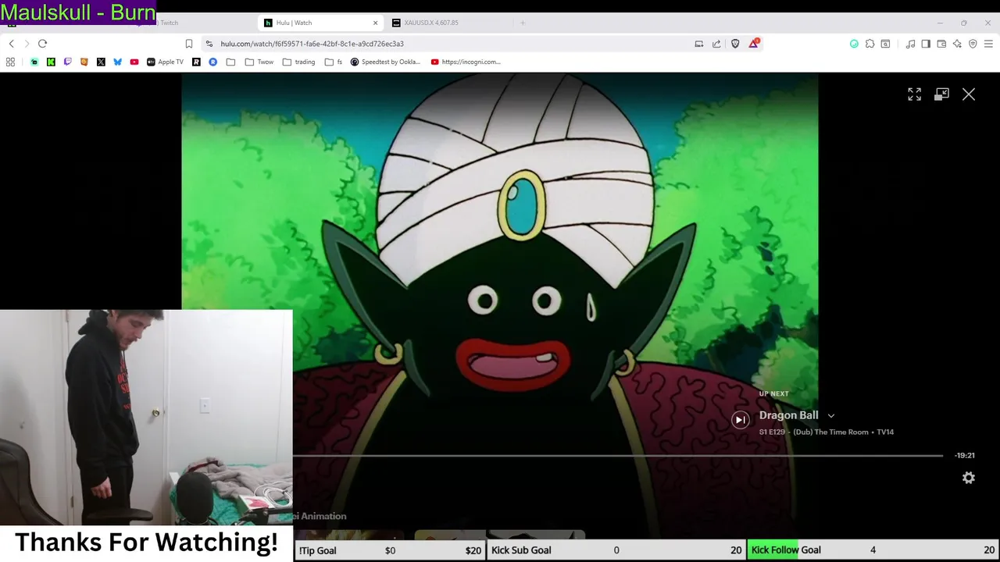Image resolution: width=1000 pixels, height=562 pixels.
Task: Click the !Tip Goal overlay bar
Action: pos(390,550)
